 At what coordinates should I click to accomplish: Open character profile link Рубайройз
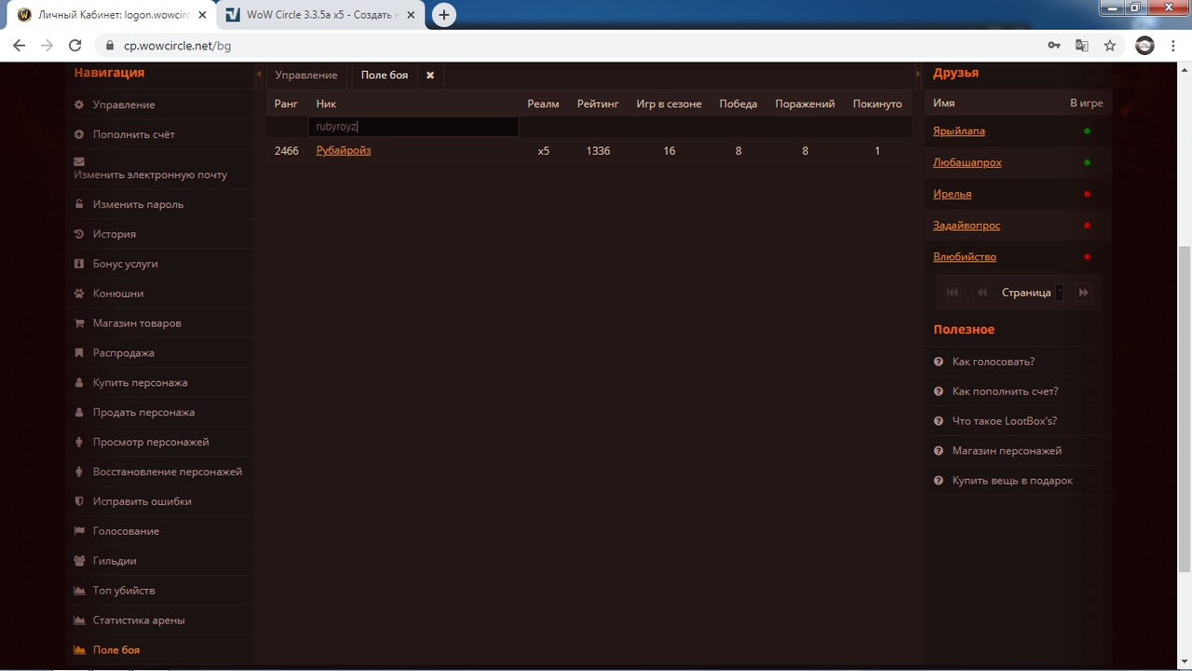pos(344,151)
